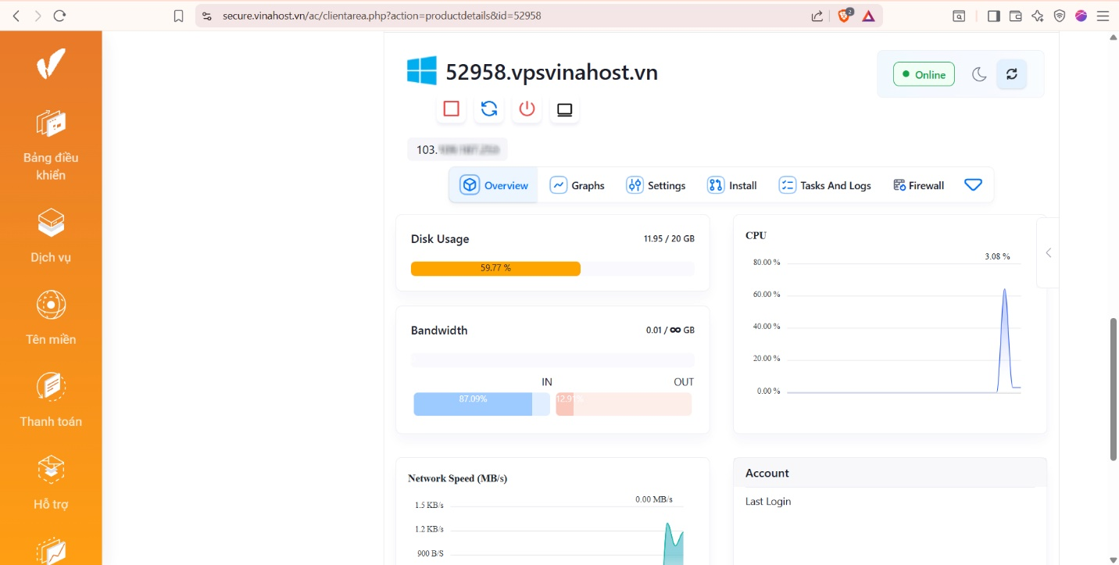Click the Leo AI sparkle icon

click(x=1038, y=16)
